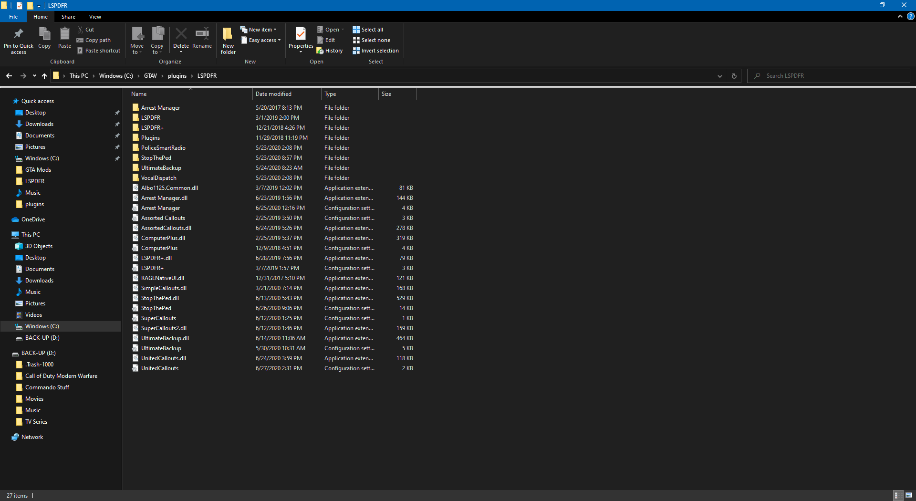
Task: Open the New item dropdown
Action: [x=258, y=30]
